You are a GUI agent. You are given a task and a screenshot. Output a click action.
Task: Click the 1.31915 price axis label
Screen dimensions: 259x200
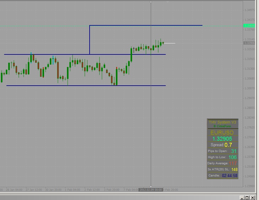250,59
